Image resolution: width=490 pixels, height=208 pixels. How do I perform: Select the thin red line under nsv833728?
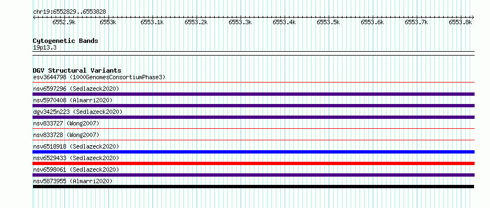coord(253,140)
